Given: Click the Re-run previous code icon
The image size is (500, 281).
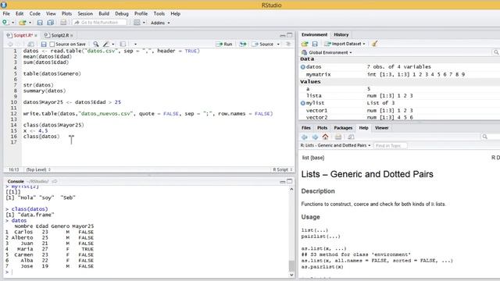Looking at the screenshot, I should 243,44.
